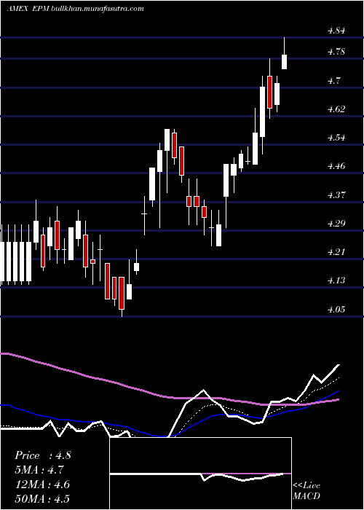
Task: Click the latest white candle near 4.78
Action: click(284, 62)
